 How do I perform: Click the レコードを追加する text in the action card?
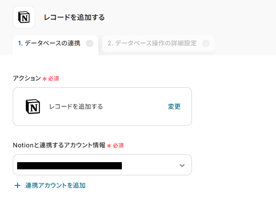[x=76, y=106]
